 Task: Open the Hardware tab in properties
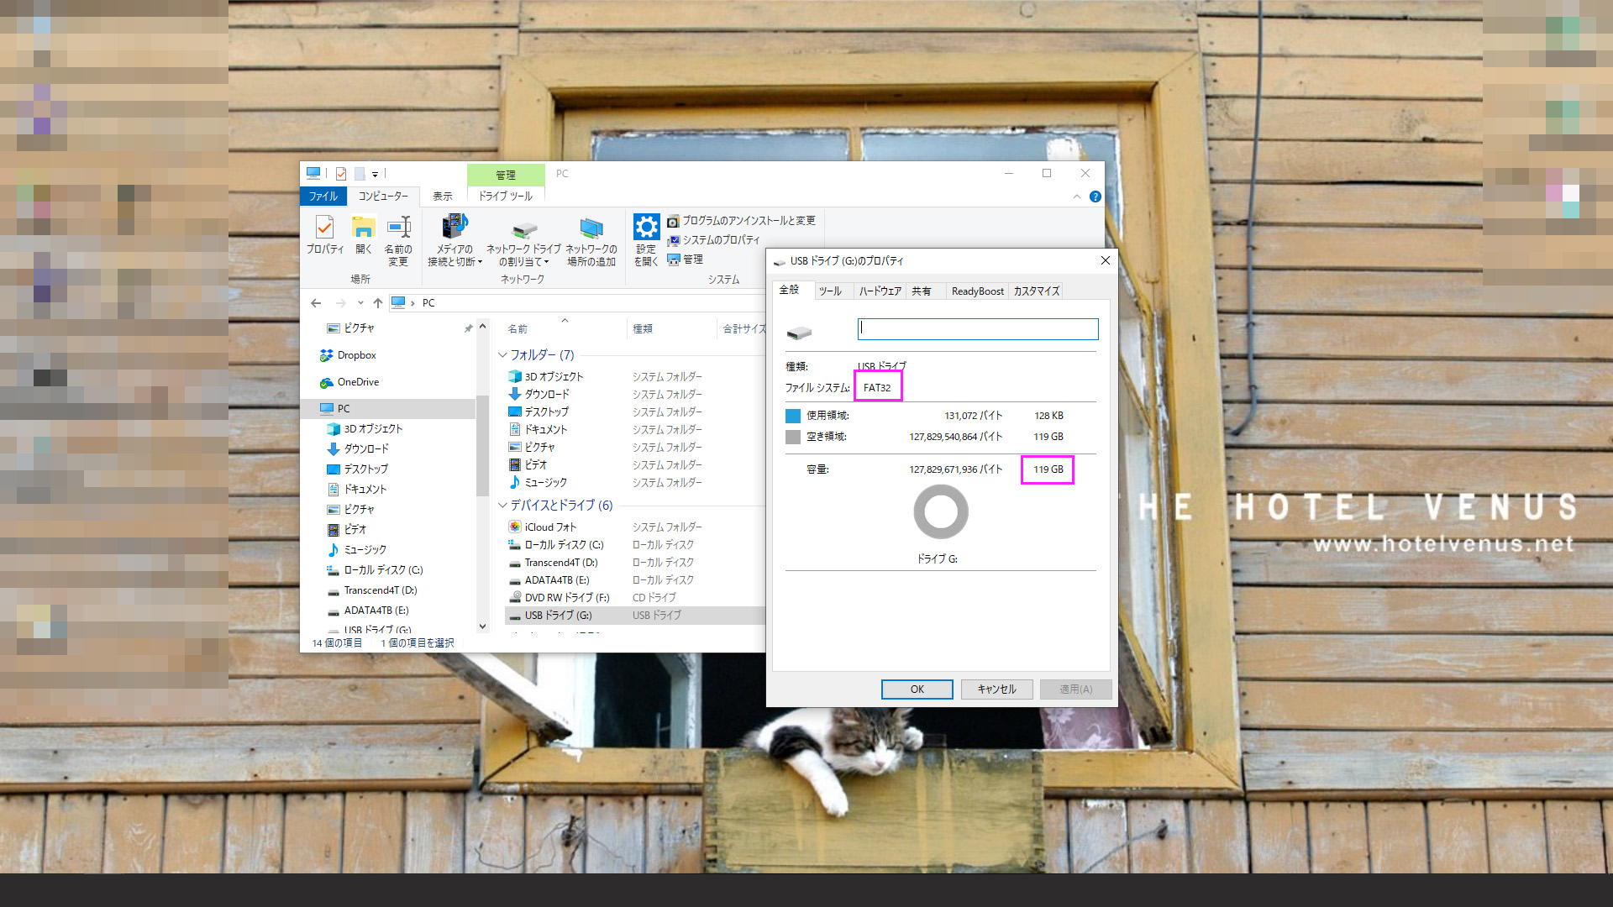click(x=880, y=291)
